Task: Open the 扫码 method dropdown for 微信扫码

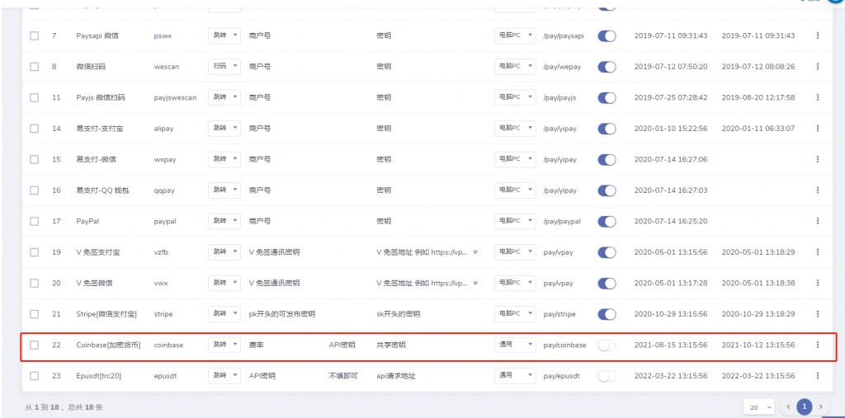Action: coord(224,66)
